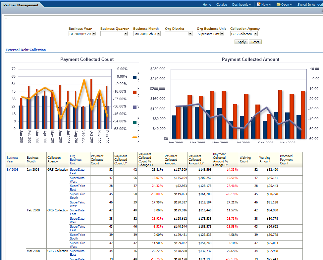Open the Business Year dropdown
The height and width of the screenshot is (260, 323).
[94, 34]
